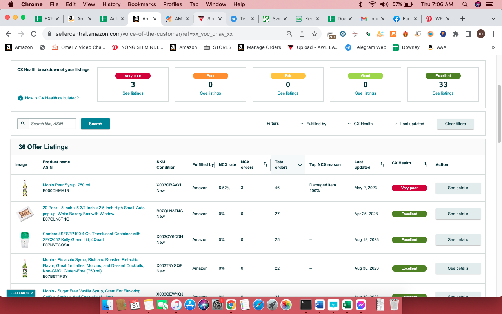The image size is (502, 314).
Task: Click the Search title, ASIN input field
Action: (x=52, y=124)
